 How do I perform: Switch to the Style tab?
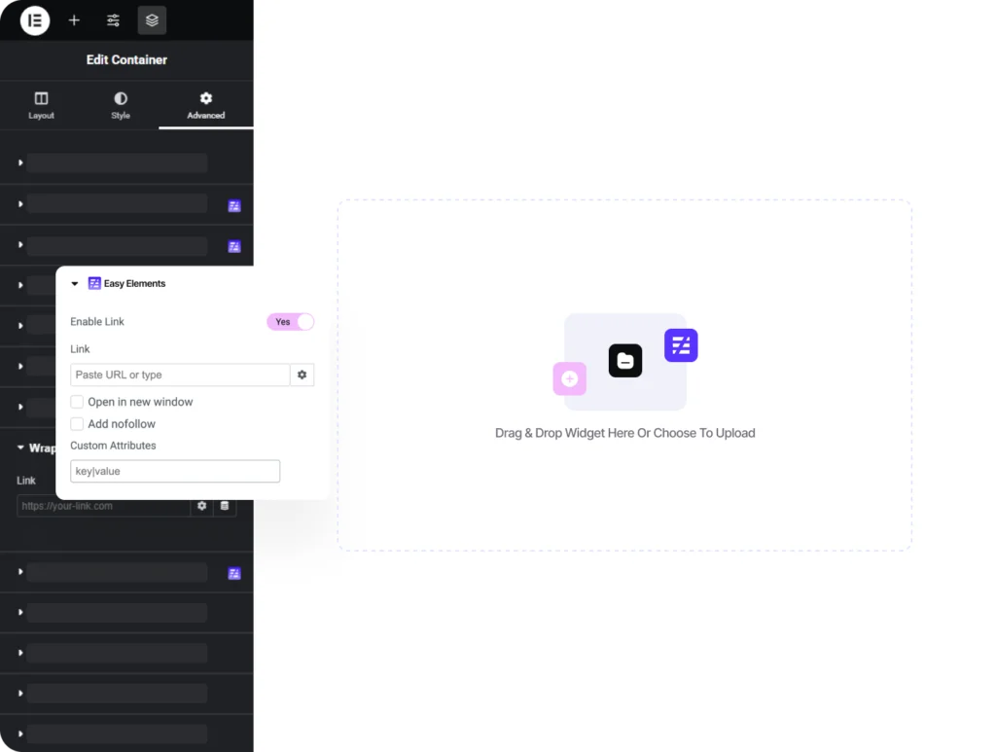coord(121,106)
